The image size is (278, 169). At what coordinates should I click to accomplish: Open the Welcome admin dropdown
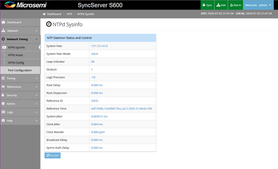pyautogui.click(x=258, y=5)
